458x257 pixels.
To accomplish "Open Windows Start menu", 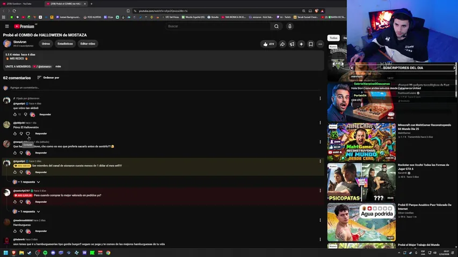I will (5, 253).
